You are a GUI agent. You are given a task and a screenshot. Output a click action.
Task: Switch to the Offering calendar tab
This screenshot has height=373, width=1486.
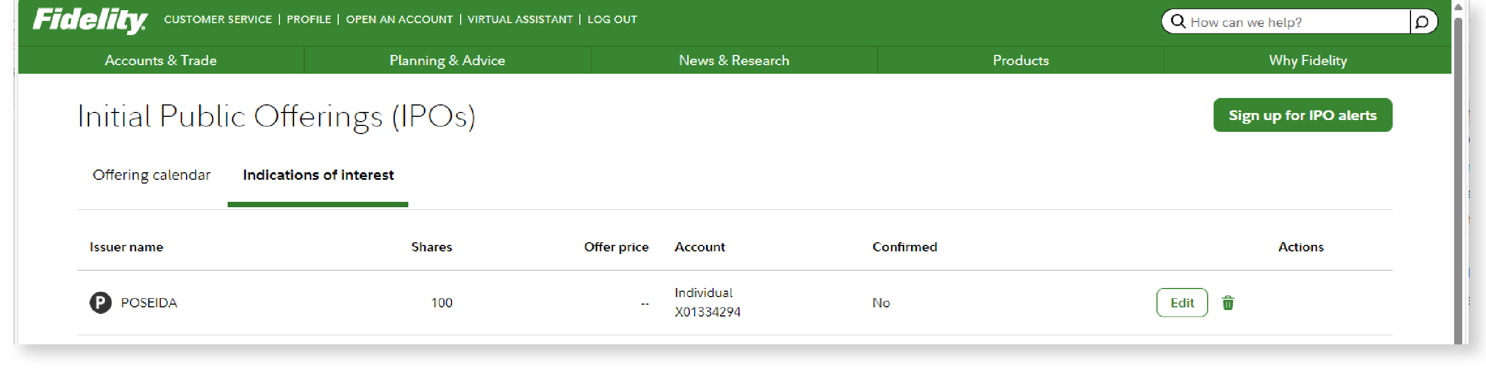point(152,175)
